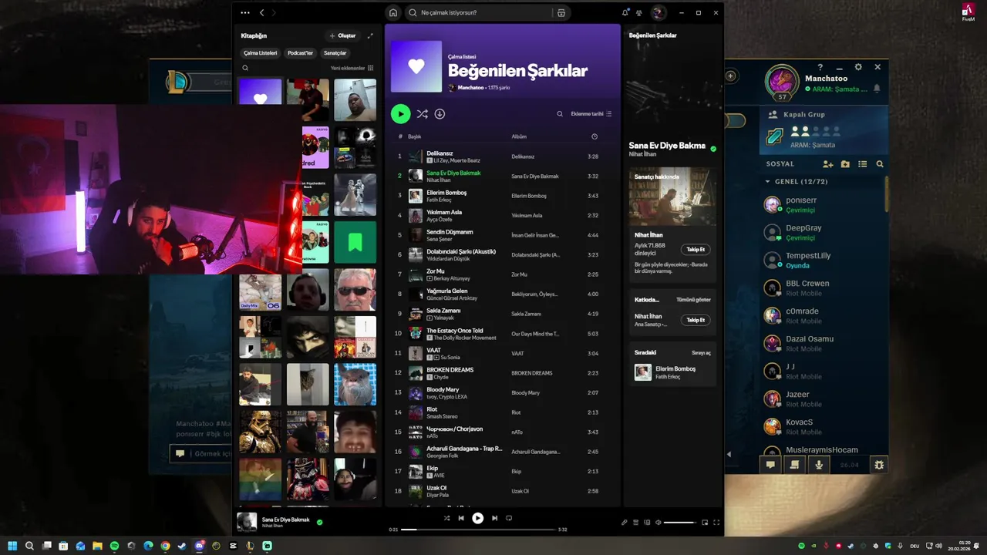The width and height of the screenshot is (987, 555).
Task: Sort by Başlık column header
Action: [415, 136]
